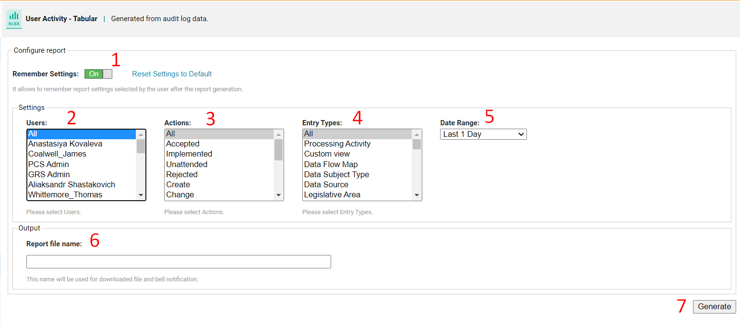Click Reset Settings to Default link
Viewport: 740px width, 326px height.
172,74
